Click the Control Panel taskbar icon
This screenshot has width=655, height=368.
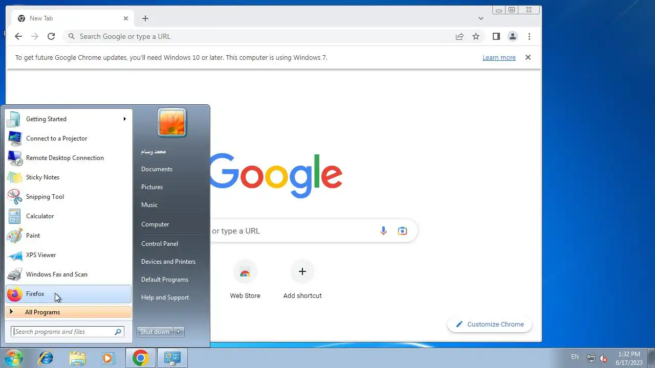[x=172, y=358]
